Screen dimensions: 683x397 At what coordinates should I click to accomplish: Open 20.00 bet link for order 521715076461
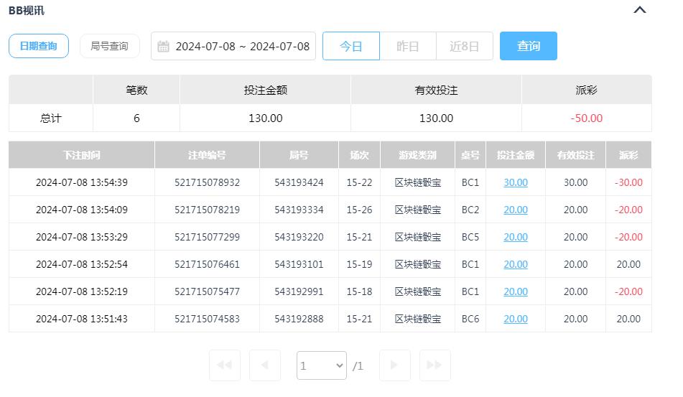point(516,264)
